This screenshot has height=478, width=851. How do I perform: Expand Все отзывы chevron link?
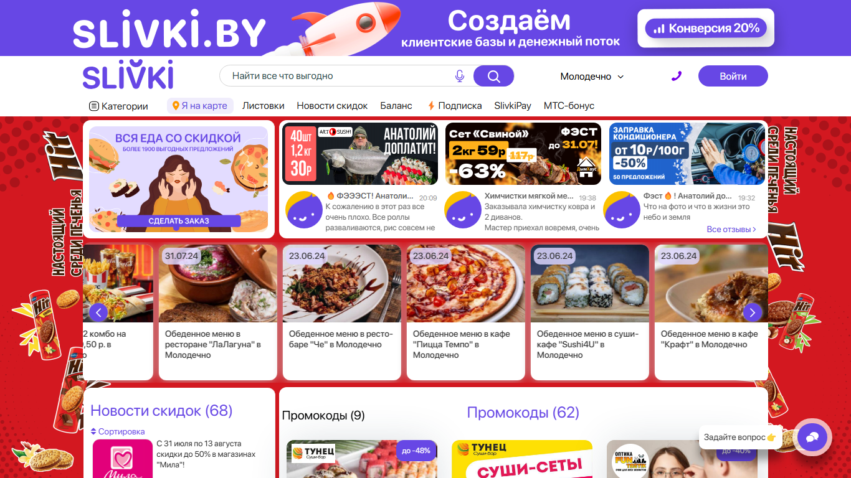(x=731, y=229)
